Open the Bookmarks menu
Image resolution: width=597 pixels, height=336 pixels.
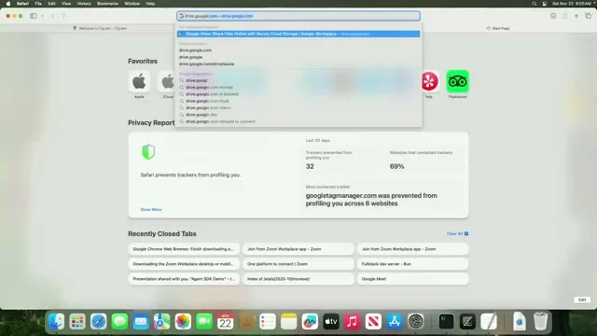pos(108,4)
